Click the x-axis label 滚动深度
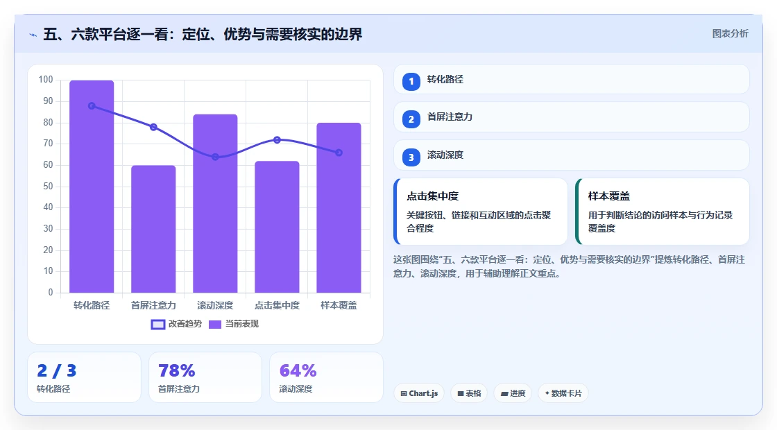The height and width of the screenshot is (430, 777). click(x=215, y=306)
